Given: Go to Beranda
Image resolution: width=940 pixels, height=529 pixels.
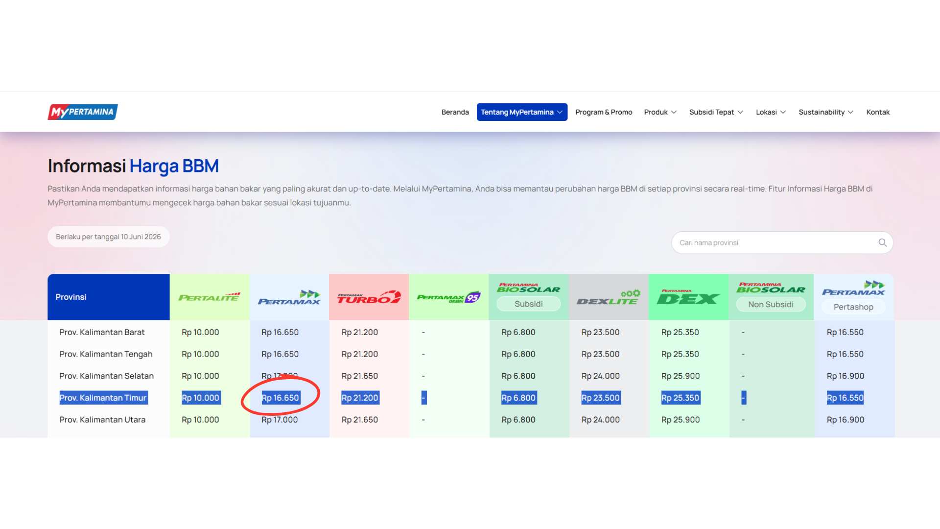Looking at the screenshot, I should click(455, 112).
